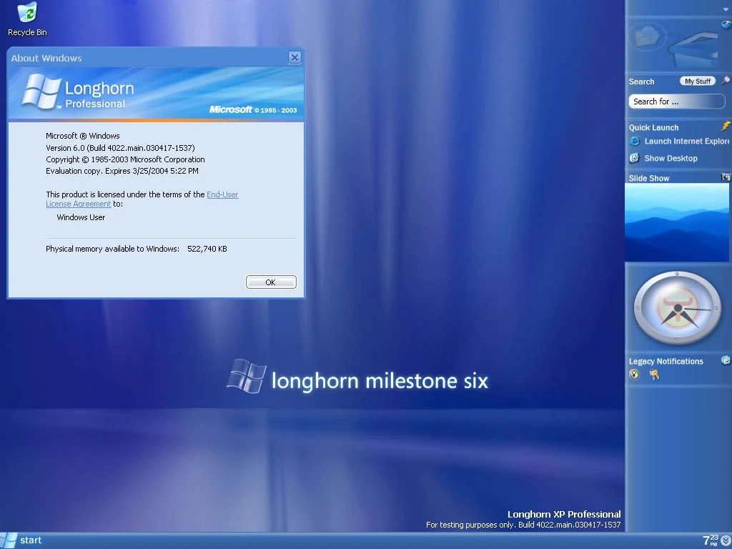Click the round arrow button beside taskbar clock
The height and width of the screenshot is (549, 732).
coord(726,540)
